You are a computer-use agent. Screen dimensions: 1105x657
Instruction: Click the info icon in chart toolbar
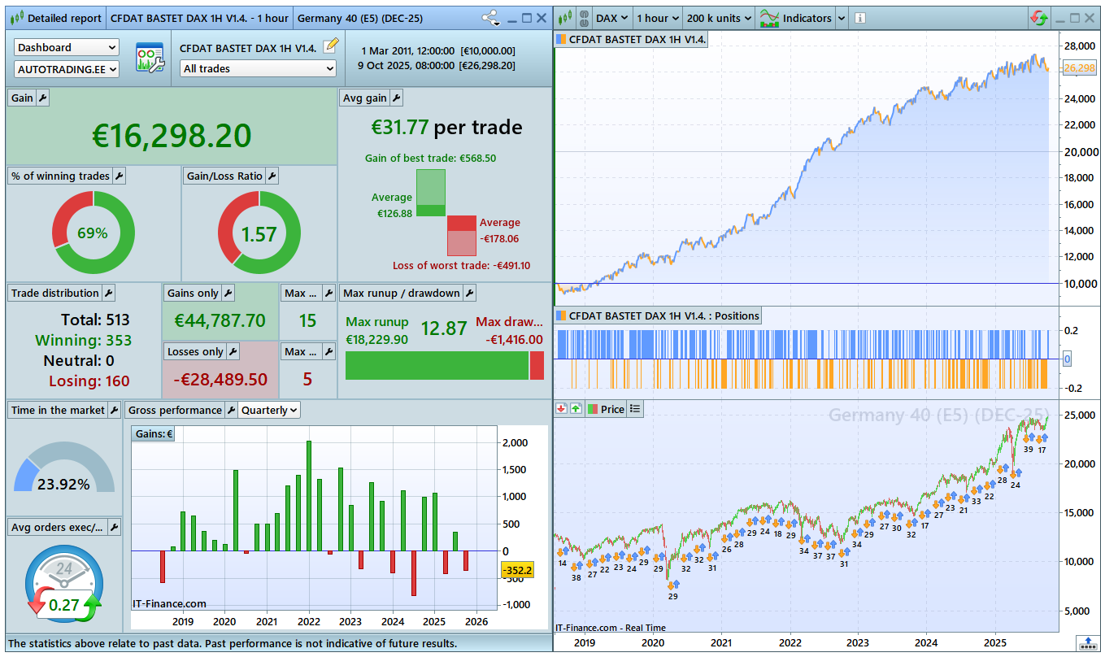[x=860, y=18]
